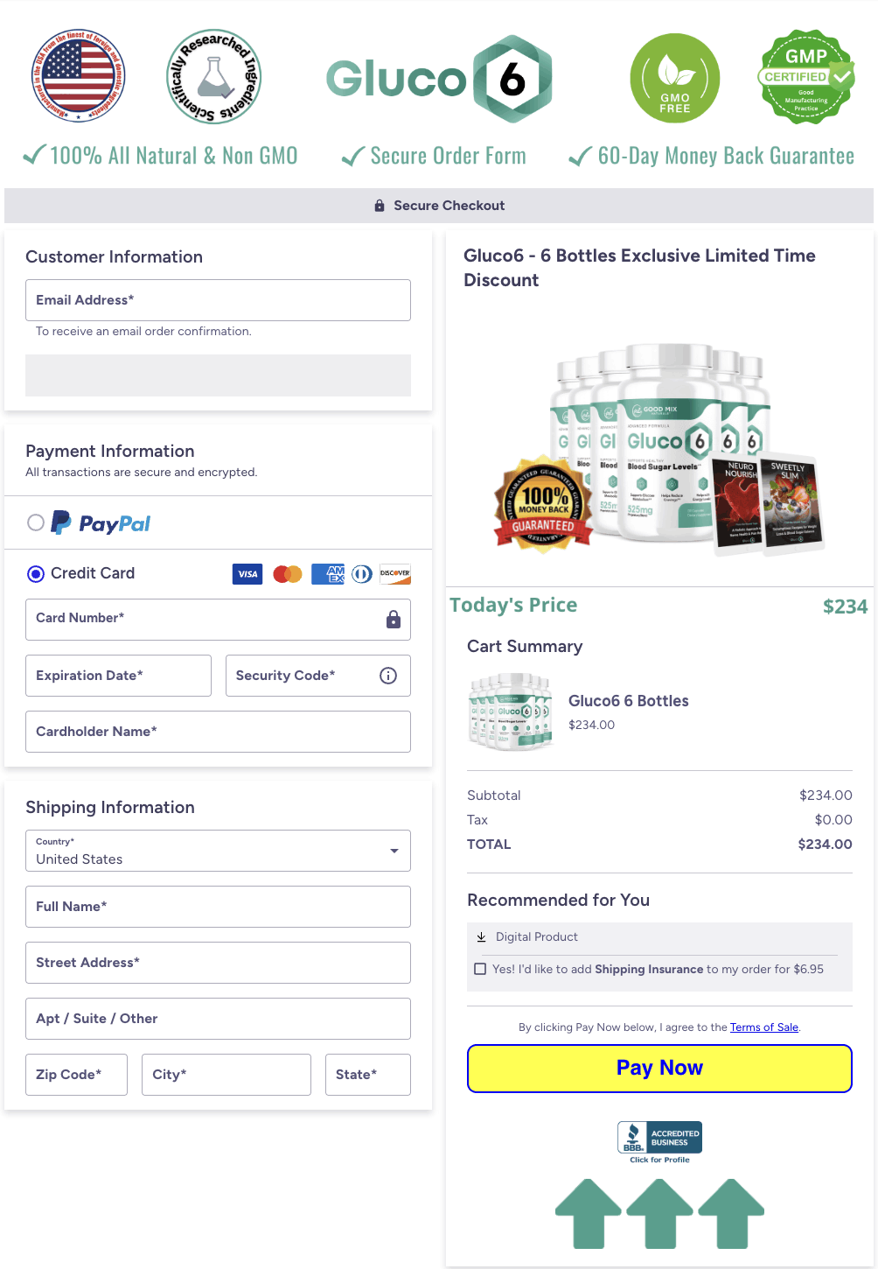Click the Security Code info icon
The height and width of the screenshot is (1269, 878).
coord(387,675)
